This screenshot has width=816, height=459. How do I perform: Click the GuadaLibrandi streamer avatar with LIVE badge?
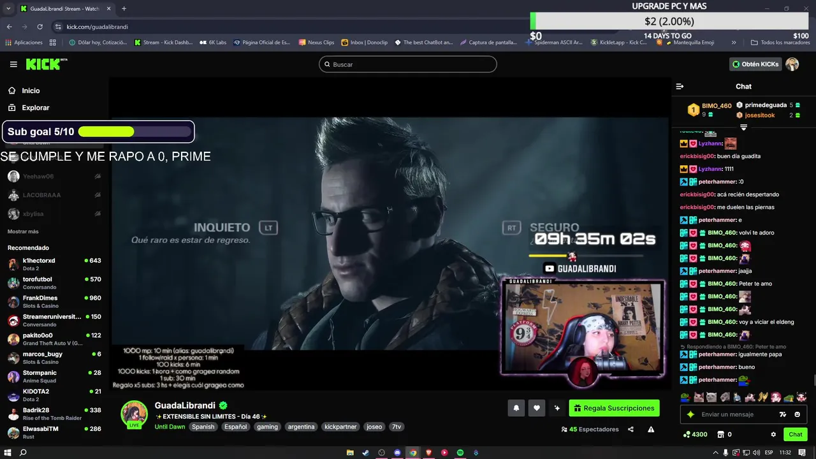[x=135, y=414]
